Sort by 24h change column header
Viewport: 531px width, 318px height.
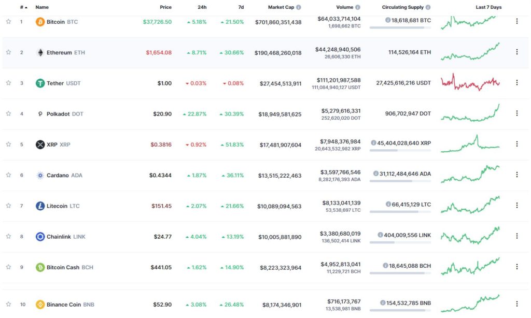pyautogui.click(x=202, y=7)
